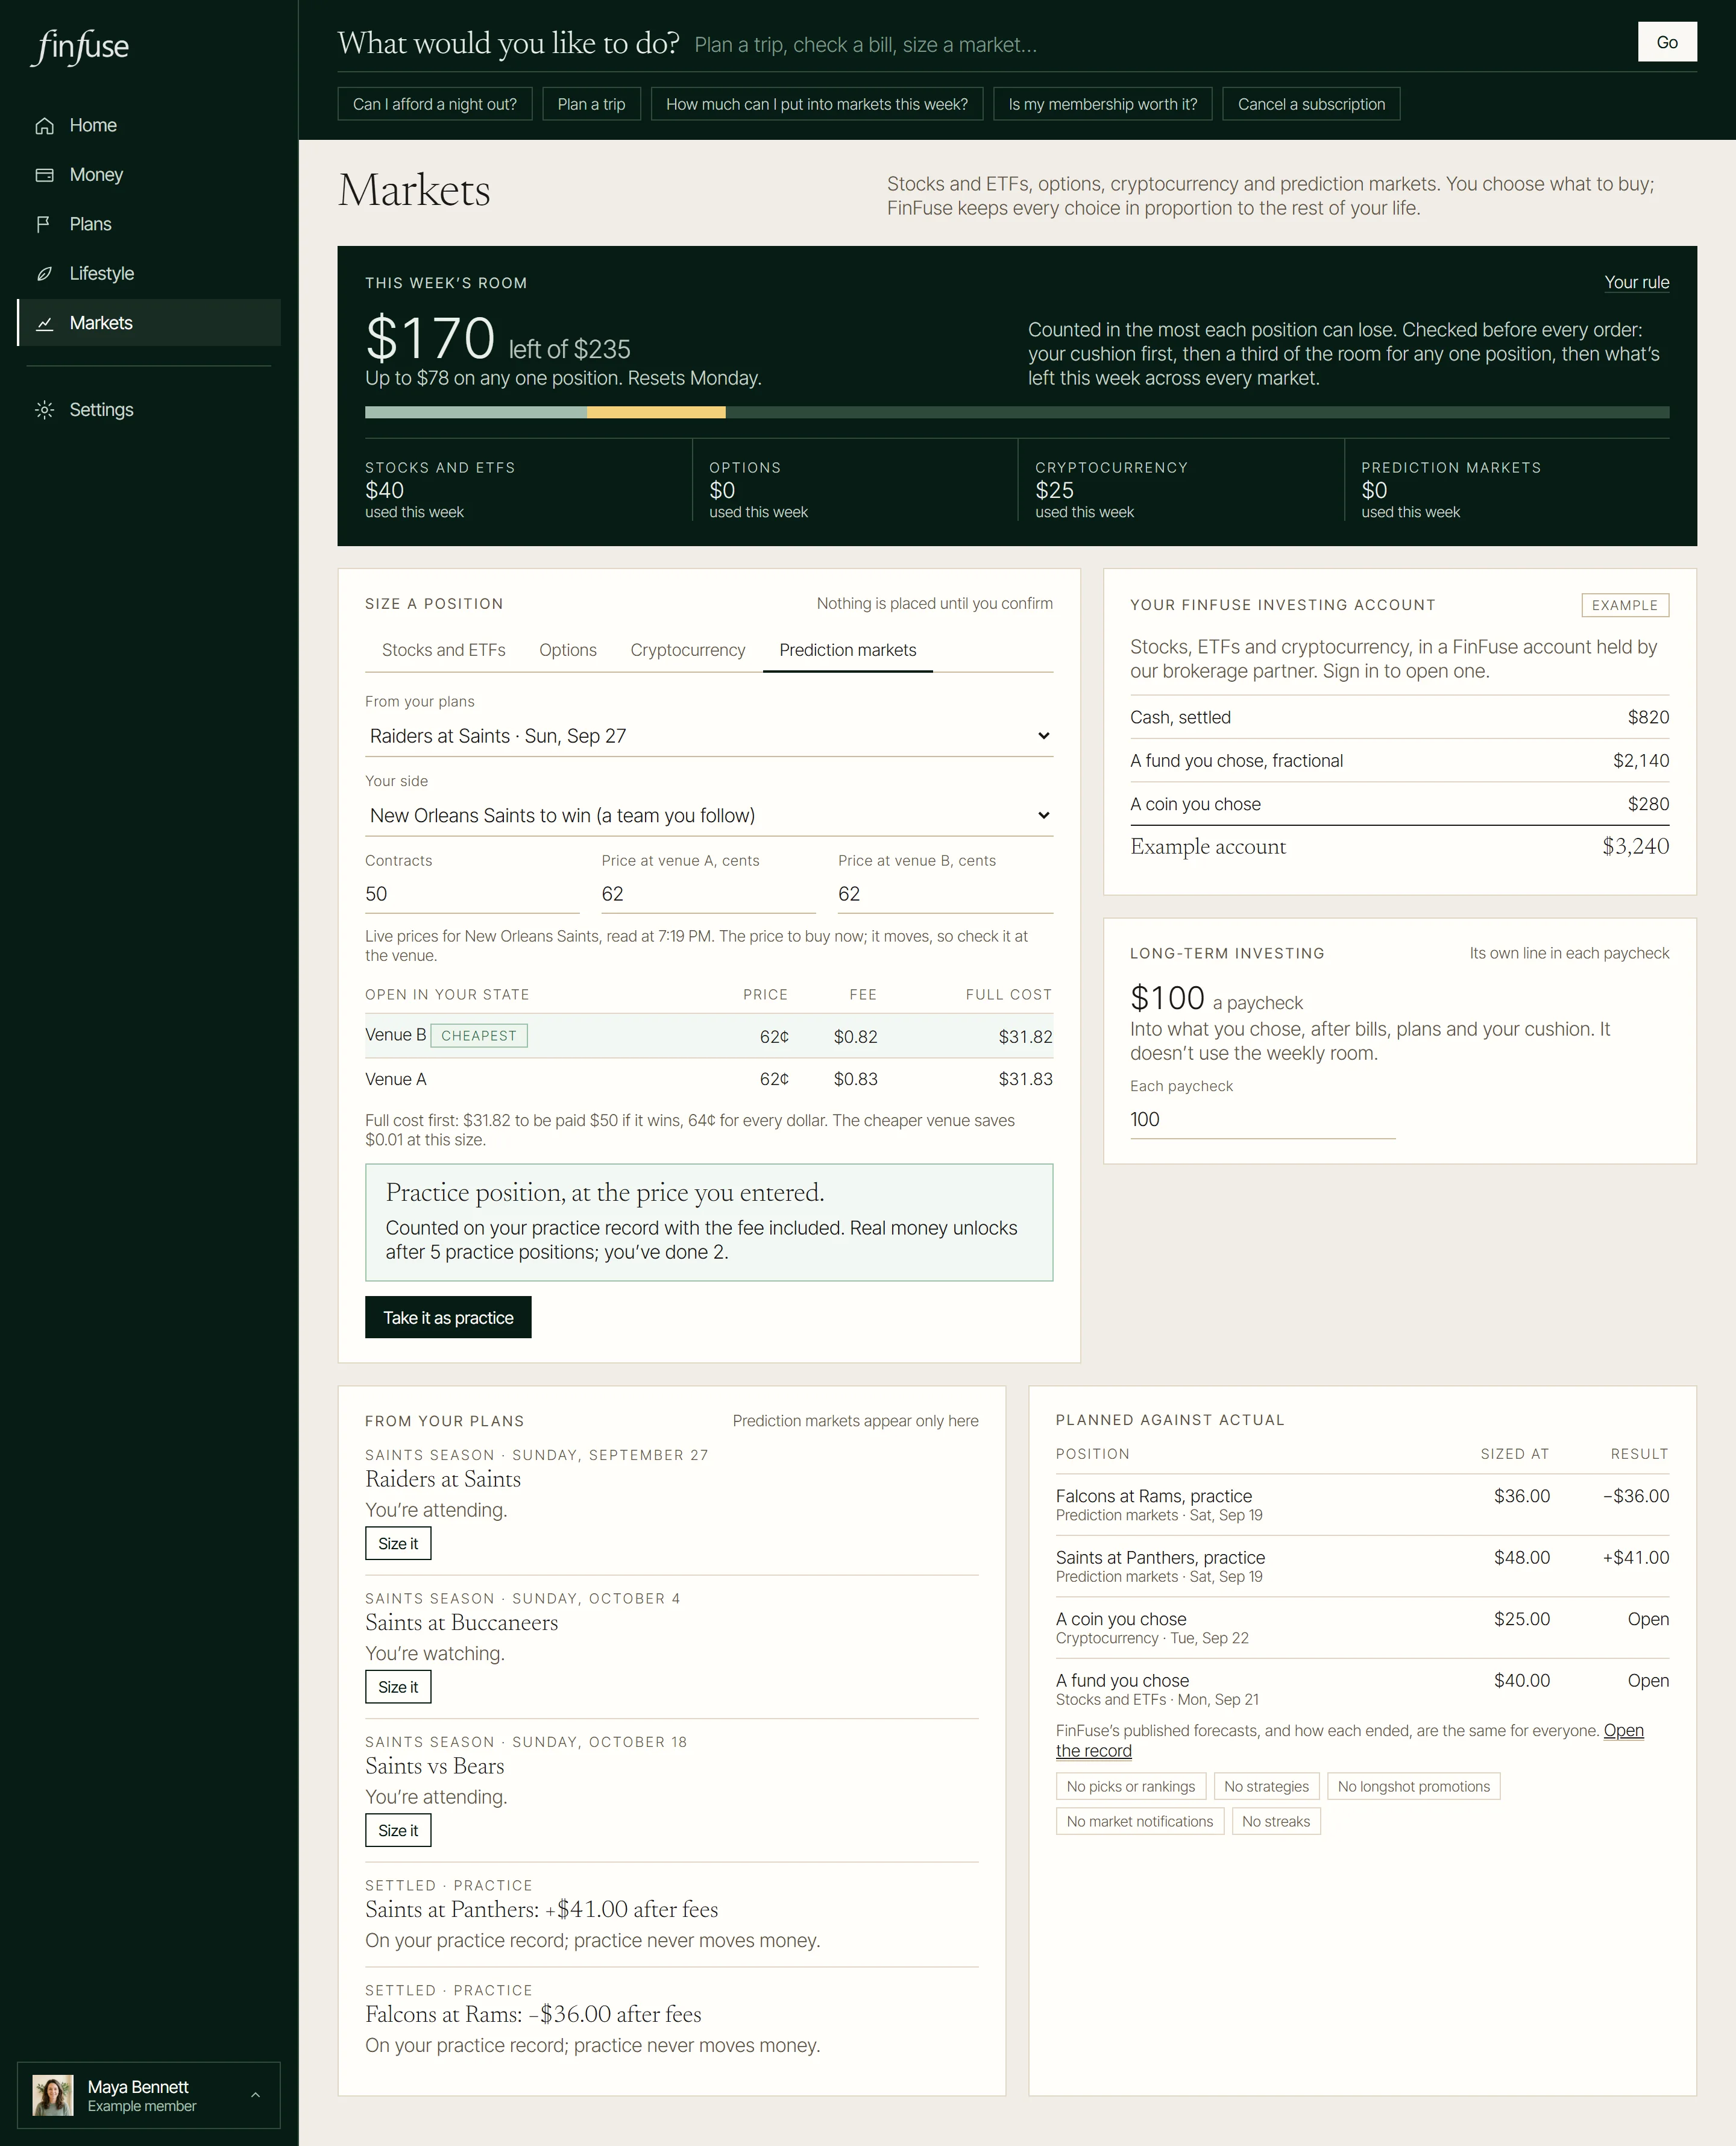The image size is (1736, 2146).
Task: Switch to the Cryptocurrency tab
Action: [688, 650]
